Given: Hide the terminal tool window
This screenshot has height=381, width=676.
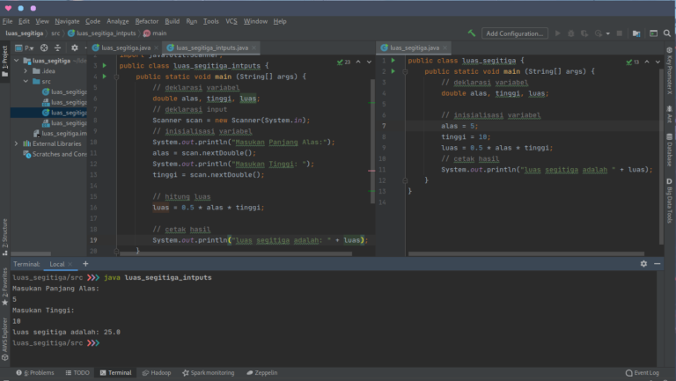Looking at the screenshot, I should pyautogui.click(x=657, y=263).
